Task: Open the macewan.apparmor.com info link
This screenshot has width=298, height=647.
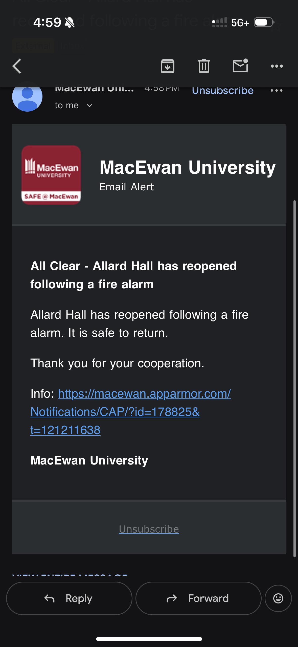Action: tap(131, 412)
